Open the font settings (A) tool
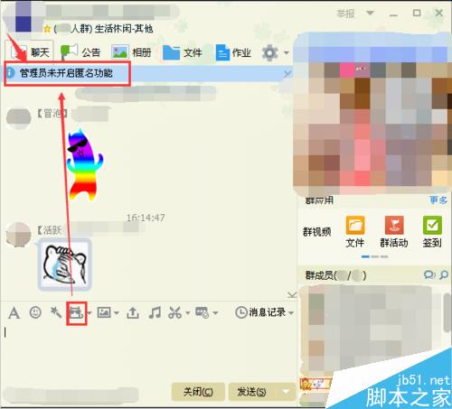The height and width of the screenshot is (409, 452). pos(14,313)
